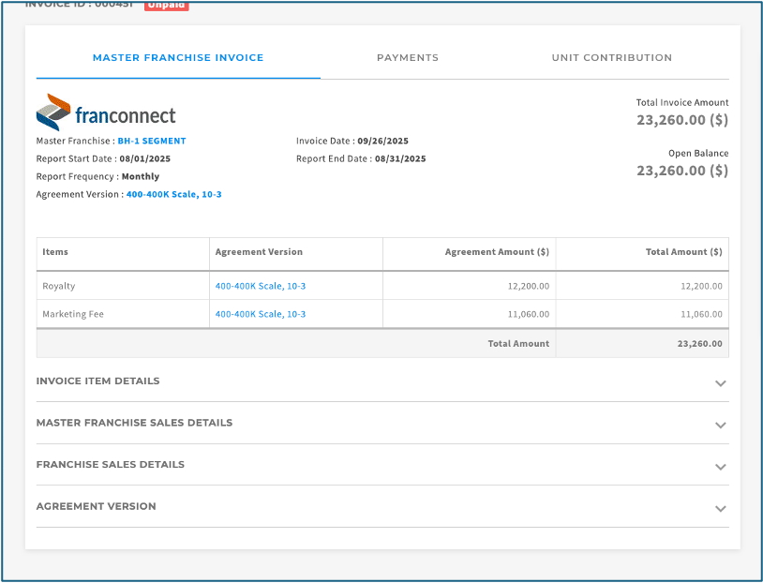763x583 pixels.
Task: Click the red Unpaid status badge
Action: click(166, 5)
